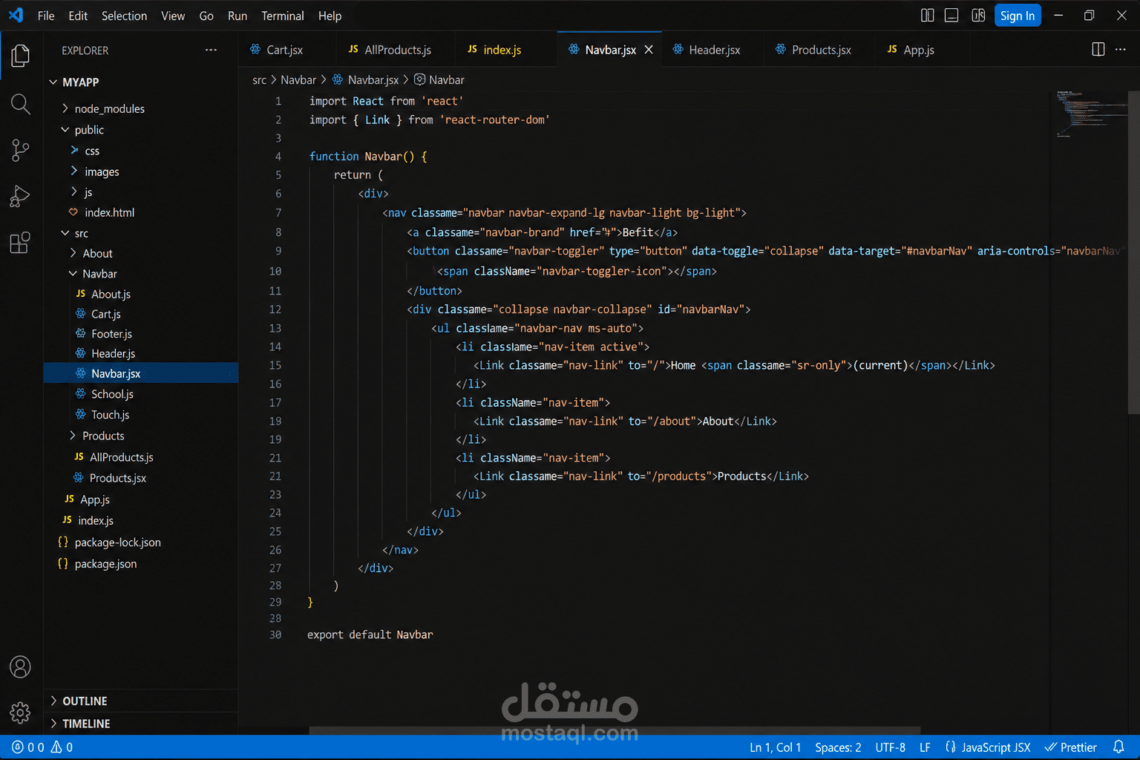This screenshot has height=760, width=1140.
Task: Click the errors and warnings status indicator
Action: pos(42,747)
